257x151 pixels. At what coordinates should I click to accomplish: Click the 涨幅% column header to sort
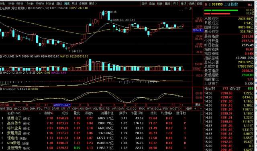[x=49, y=113]
